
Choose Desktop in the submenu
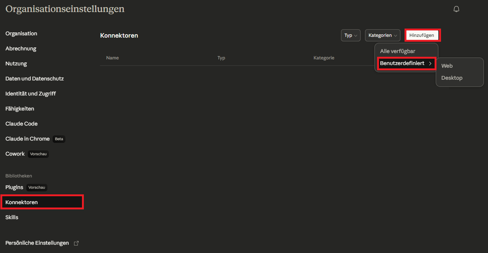tap(452, 78)
